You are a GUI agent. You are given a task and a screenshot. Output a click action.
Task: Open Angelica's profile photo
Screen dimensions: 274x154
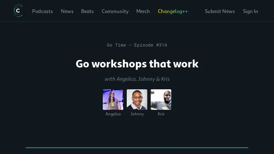[113, 100]
